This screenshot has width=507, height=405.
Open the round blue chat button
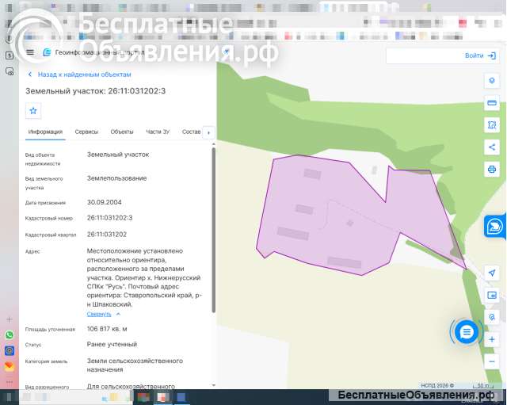click(x=467, y=332)
